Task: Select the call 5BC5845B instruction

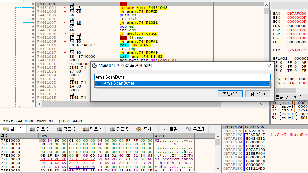Action: (x=135, y=45)
